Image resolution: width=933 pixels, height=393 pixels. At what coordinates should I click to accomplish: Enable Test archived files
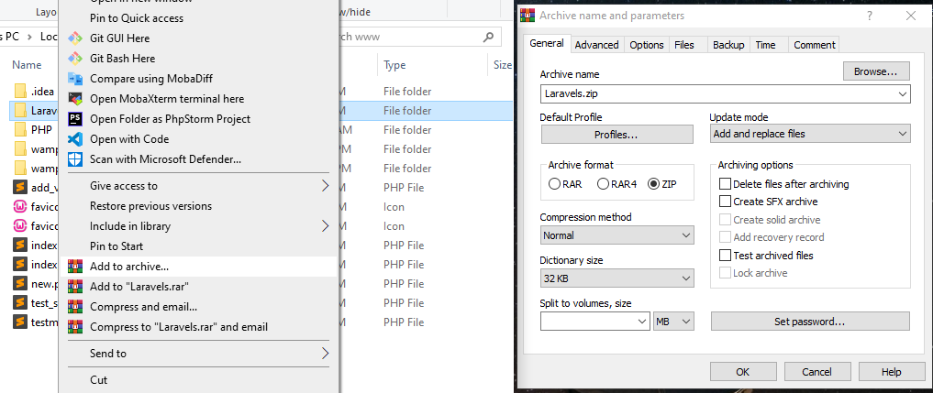pos(725,256)
